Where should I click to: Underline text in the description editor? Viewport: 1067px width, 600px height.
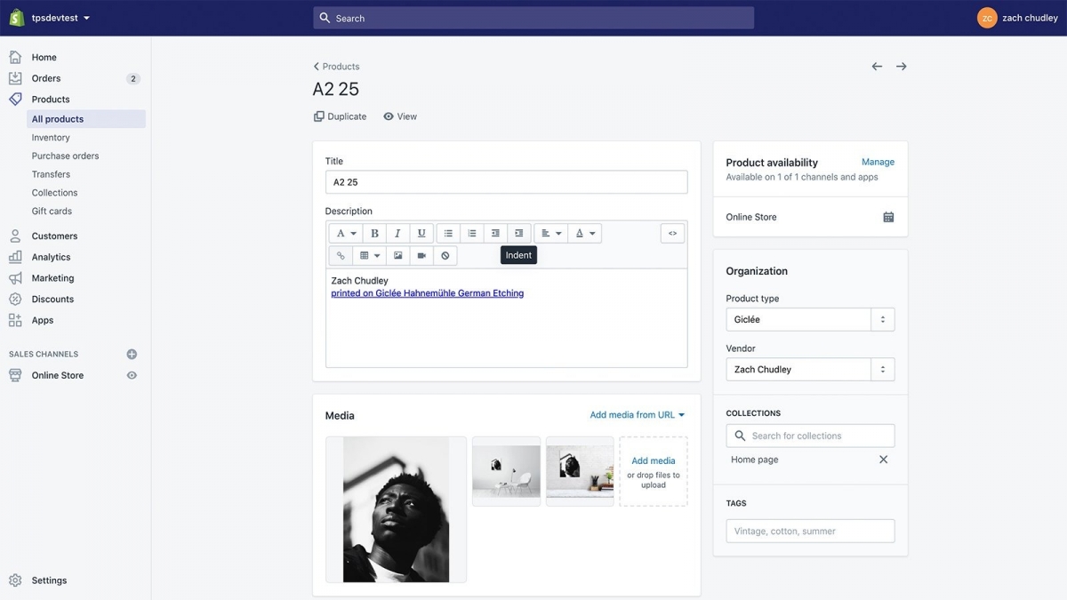tap(420, 232)
